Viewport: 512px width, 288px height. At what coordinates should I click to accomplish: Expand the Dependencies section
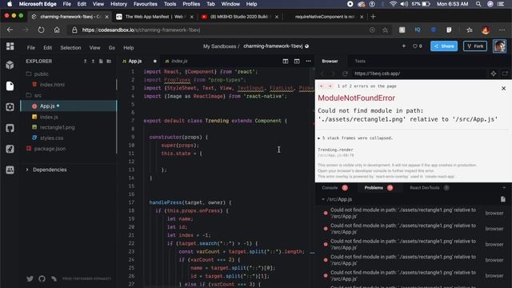click(x=46, y=170)
